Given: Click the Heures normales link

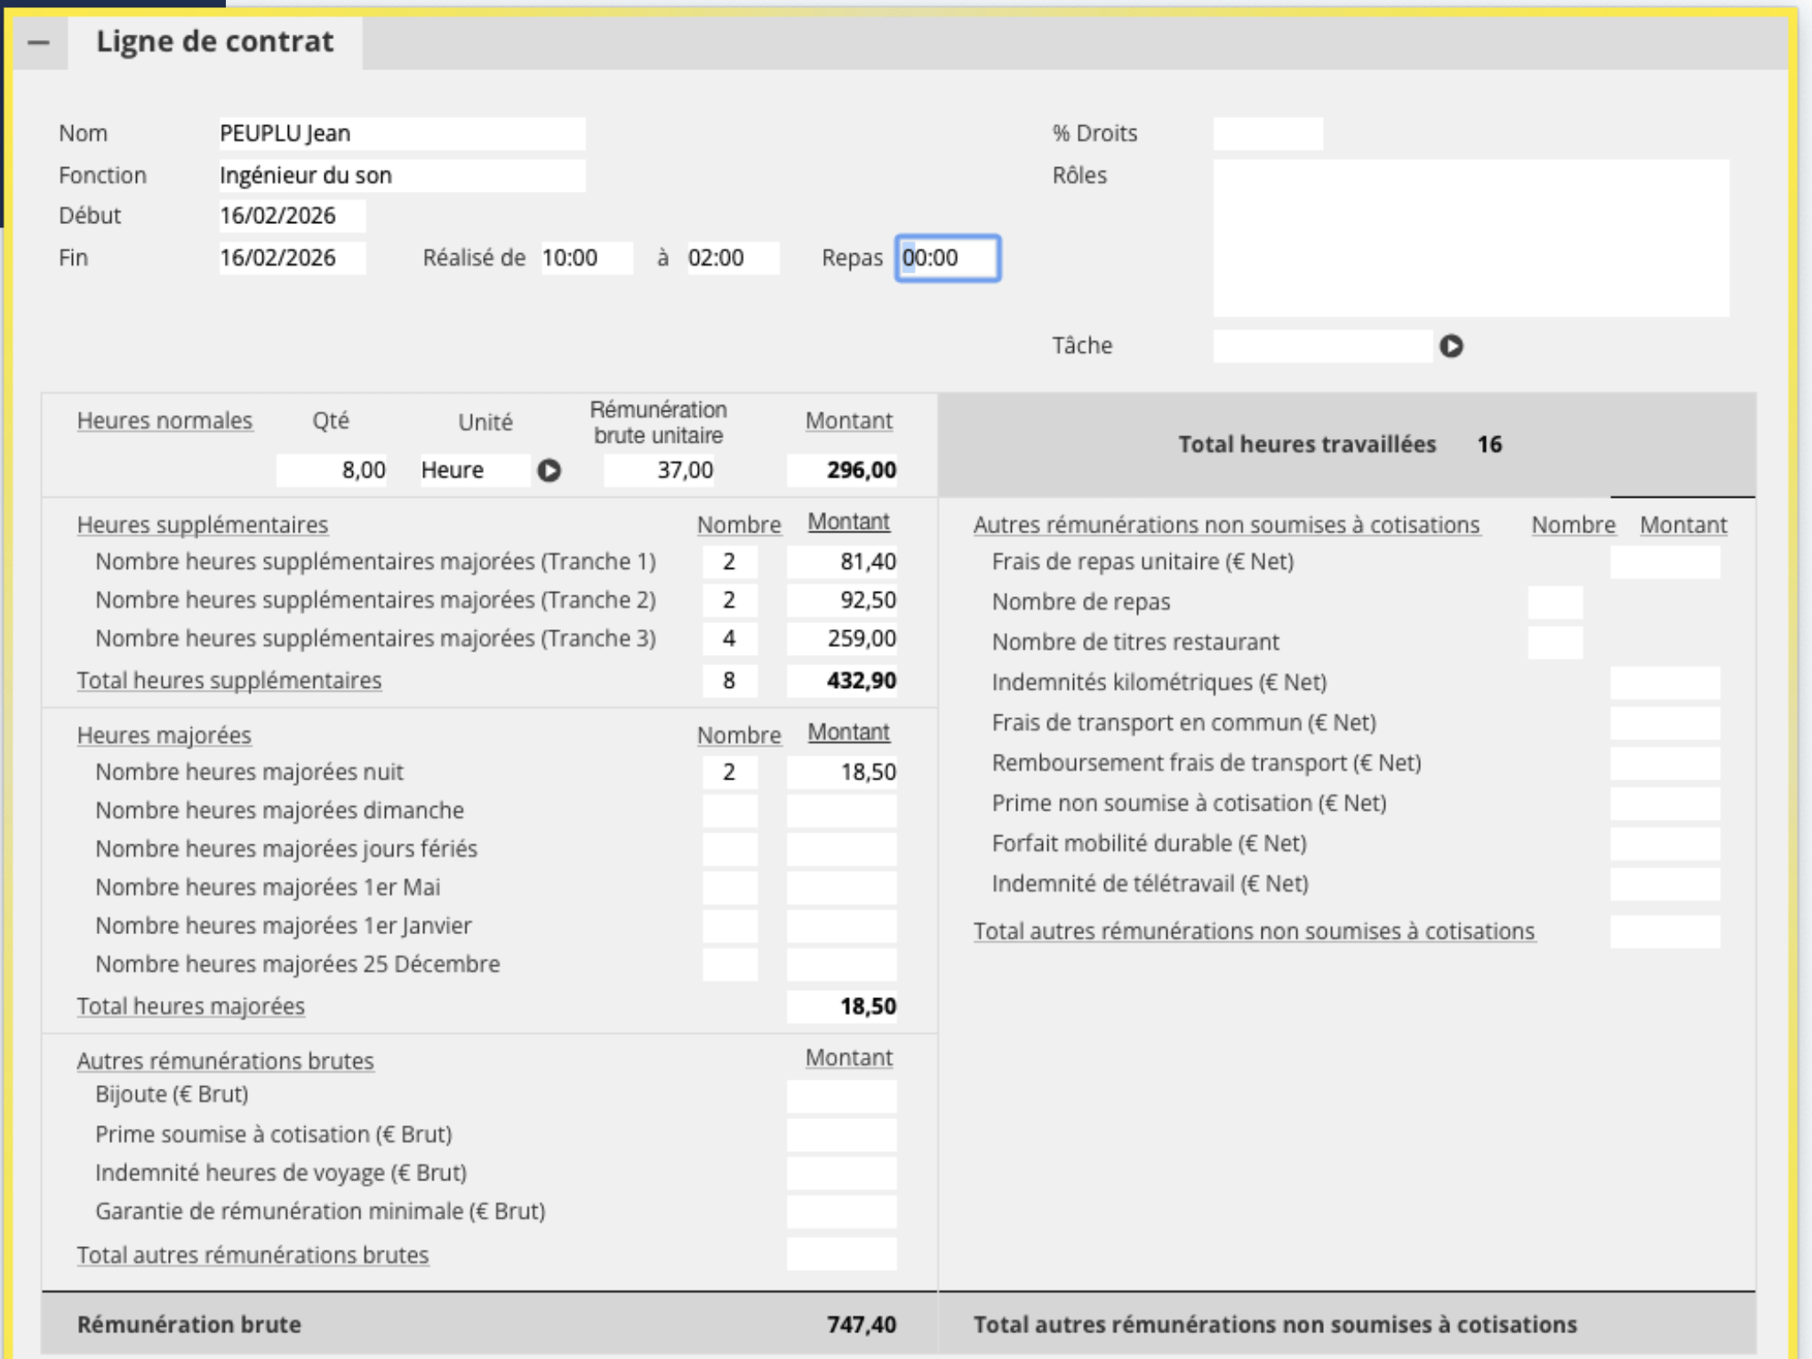Looking at the screenshot, I should click(164, 420).
